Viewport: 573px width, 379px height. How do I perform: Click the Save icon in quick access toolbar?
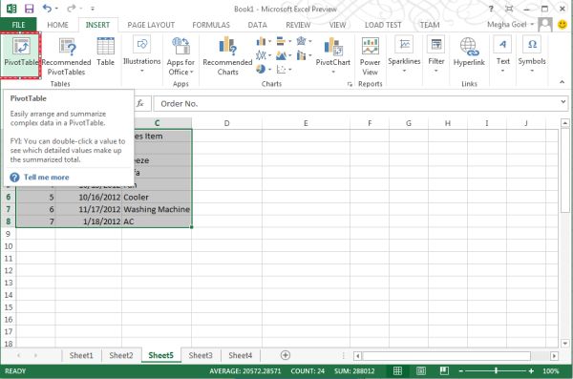[x=29, y=9]
